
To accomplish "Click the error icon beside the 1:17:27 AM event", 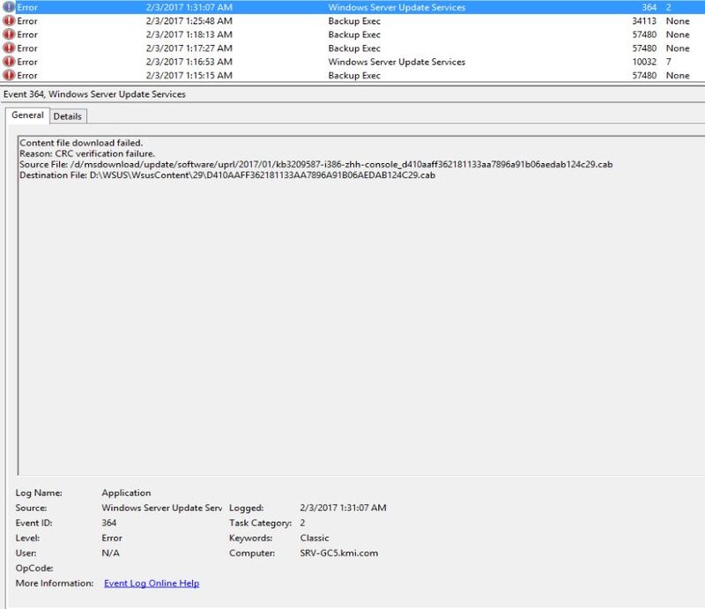I will (9, 48).
